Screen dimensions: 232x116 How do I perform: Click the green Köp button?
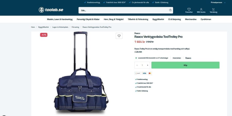[x=185, y=65]
